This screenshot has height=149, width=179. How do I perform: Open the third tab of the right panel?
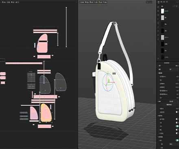(164, 2)
